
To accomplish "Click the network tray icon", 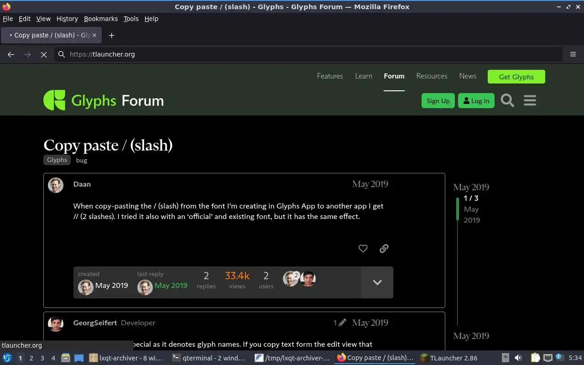I will tap(547, 358).
